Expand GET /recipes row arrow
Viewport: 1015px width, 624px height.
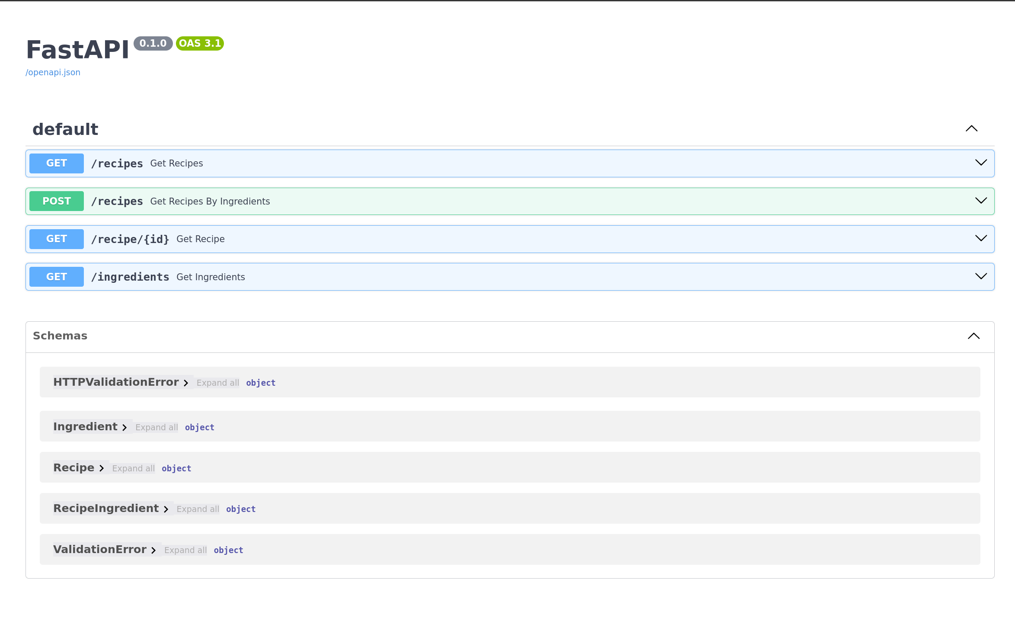(981, 163)
